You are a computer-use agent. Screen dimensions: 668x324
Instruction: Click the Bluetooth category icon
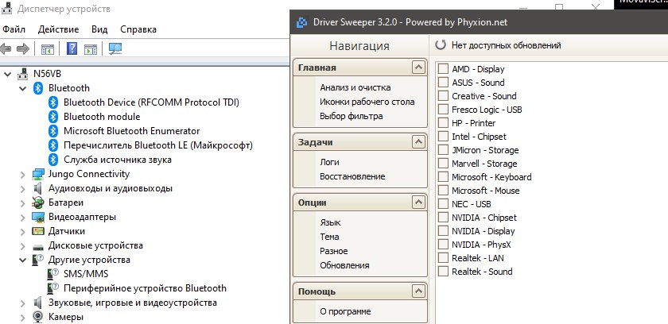(x=38, y=88)
